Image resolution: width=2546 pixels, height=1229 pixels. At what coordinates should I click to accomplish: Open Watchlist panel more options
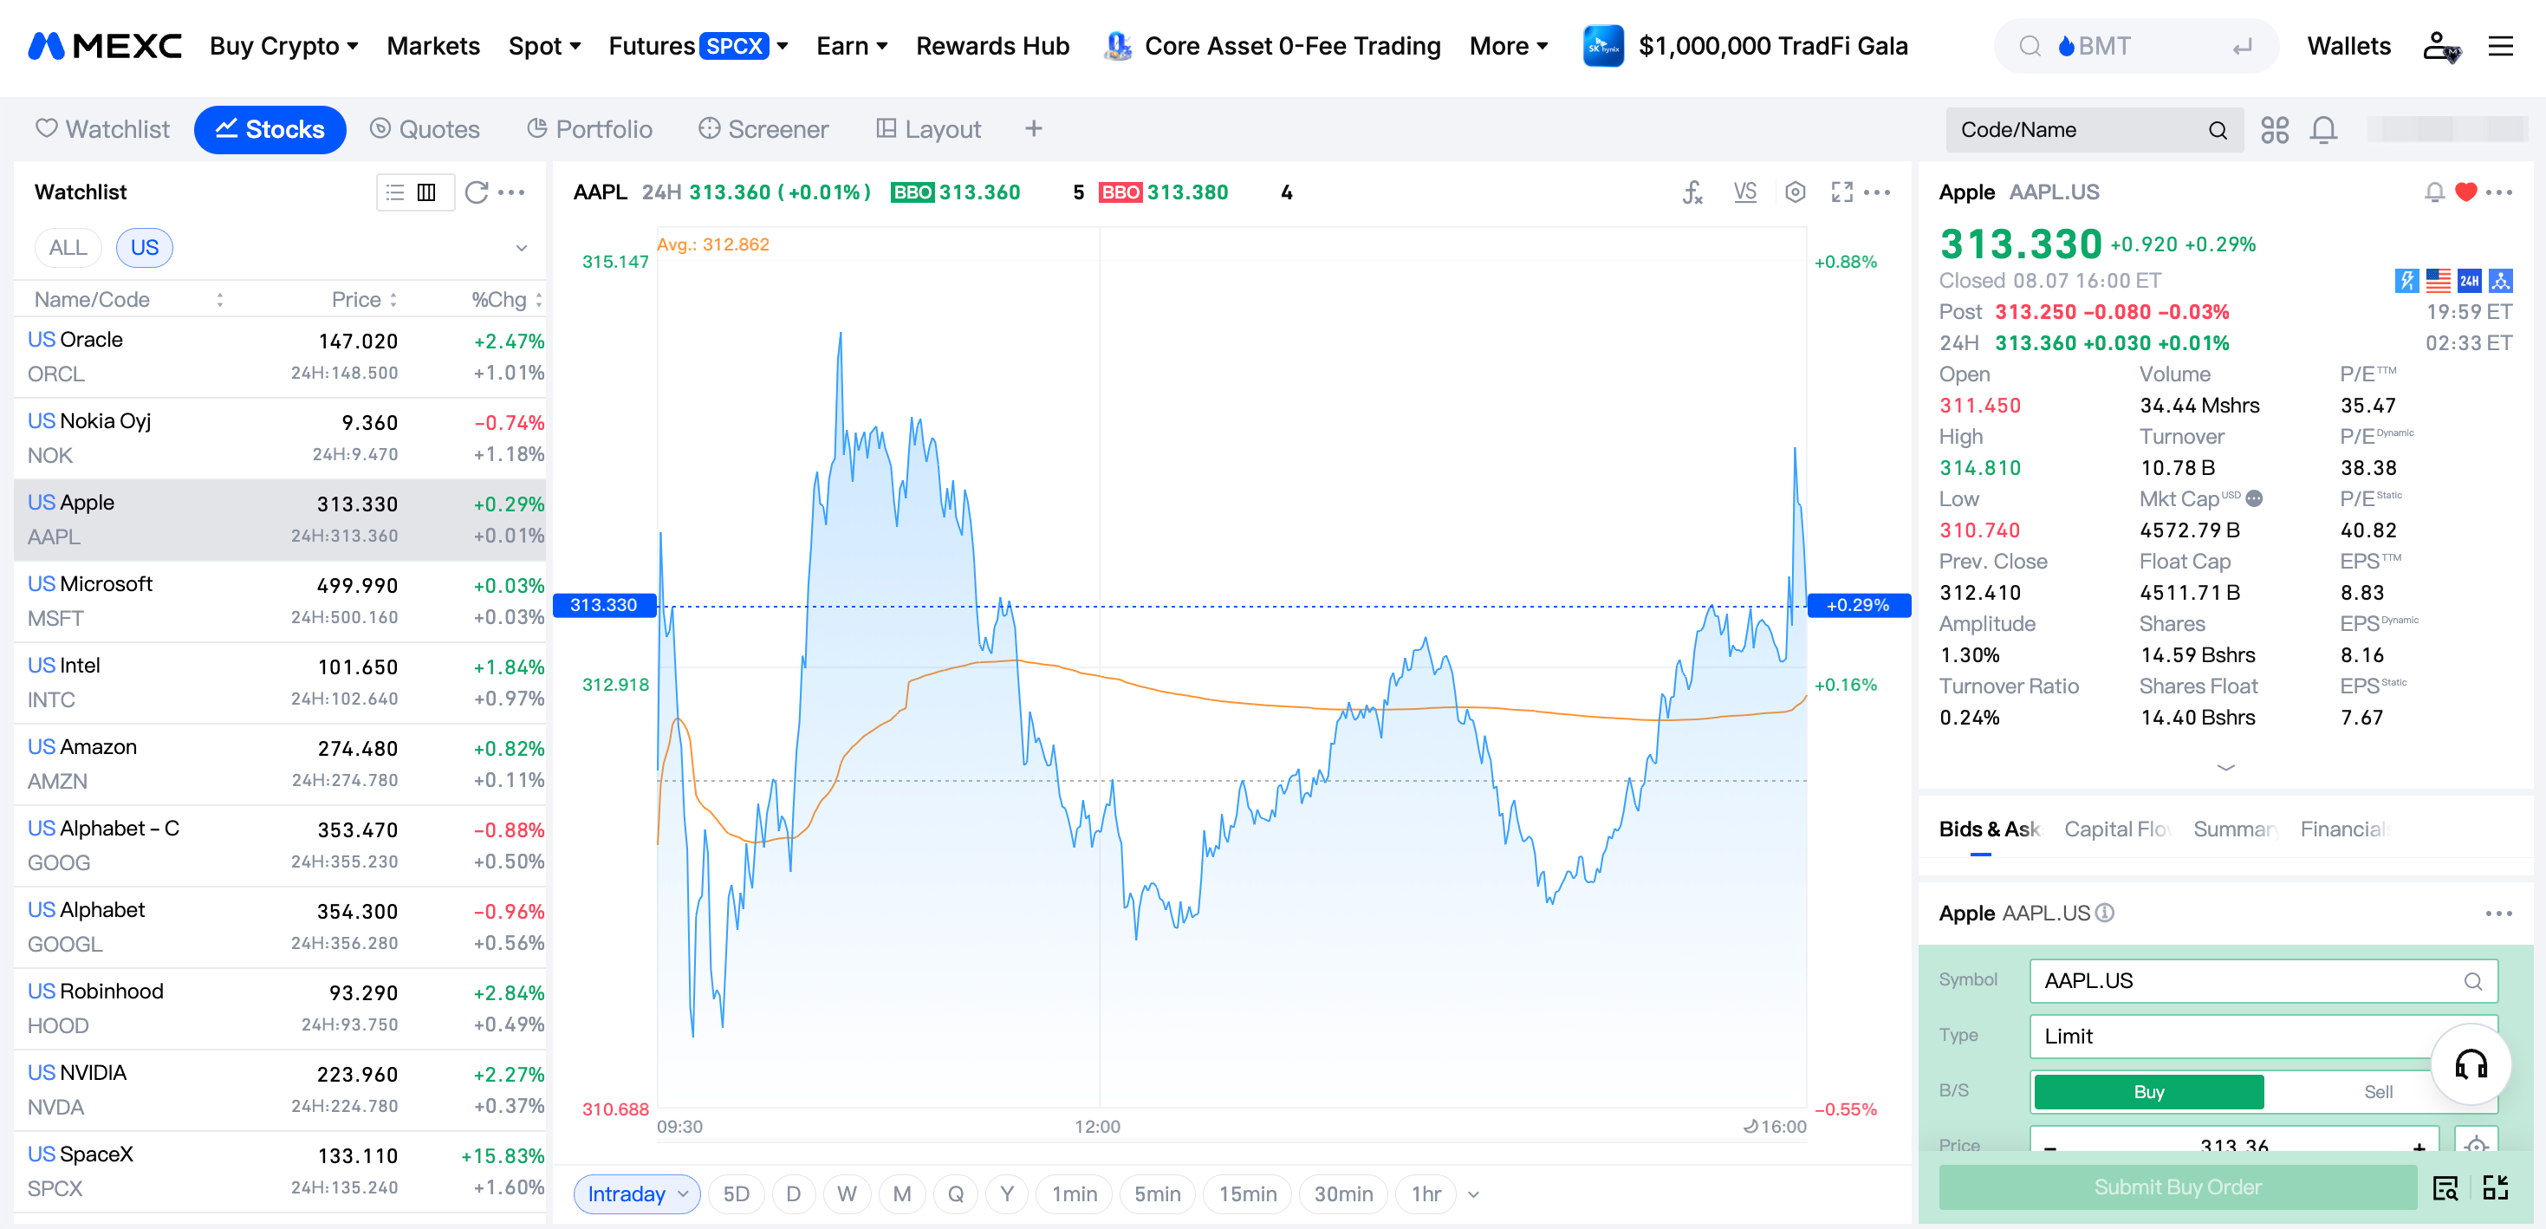512,192
